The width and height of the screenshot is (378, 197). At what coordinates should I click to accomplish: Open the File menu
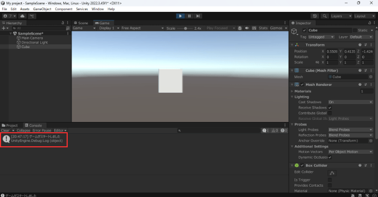tap(4, 9)
